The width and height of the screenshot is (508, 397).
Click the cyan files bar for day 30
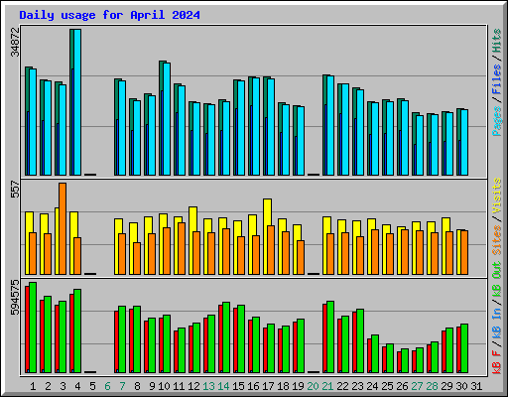(x=464, y=142)
